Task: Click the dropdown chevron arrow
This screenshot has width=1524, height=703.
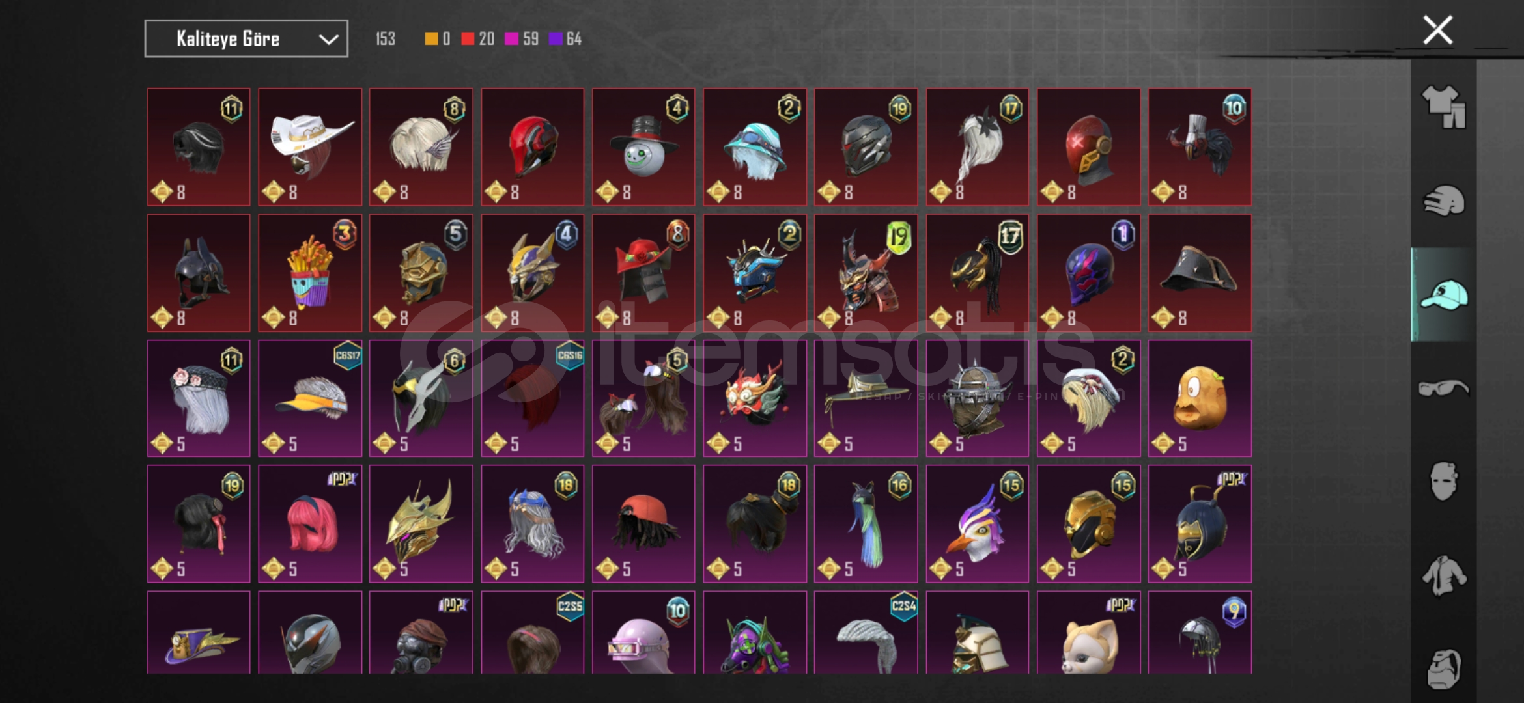Action: 328,40
